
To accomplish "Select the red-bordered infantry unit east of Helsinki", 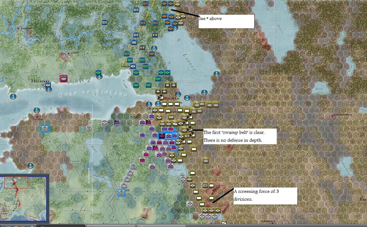I will (64, 79).
